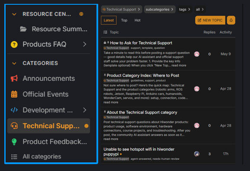Image resolution: width=250 pixels, height=171 pixels.
Task: Click the CATEGORIES section heading
Action: [x=40, y=63]
